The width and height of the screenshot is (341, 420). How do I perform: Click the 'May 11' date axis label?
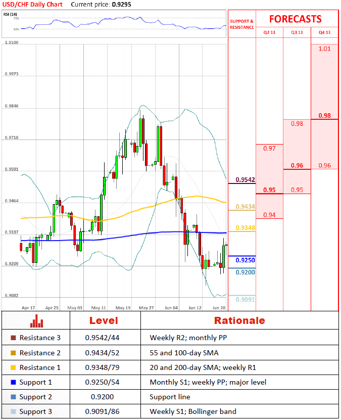click(99, 308)
